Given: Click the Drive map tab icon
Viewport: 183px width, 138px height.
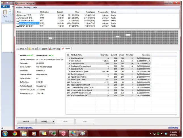Looking at the screenshot, I should coord(51,49).
